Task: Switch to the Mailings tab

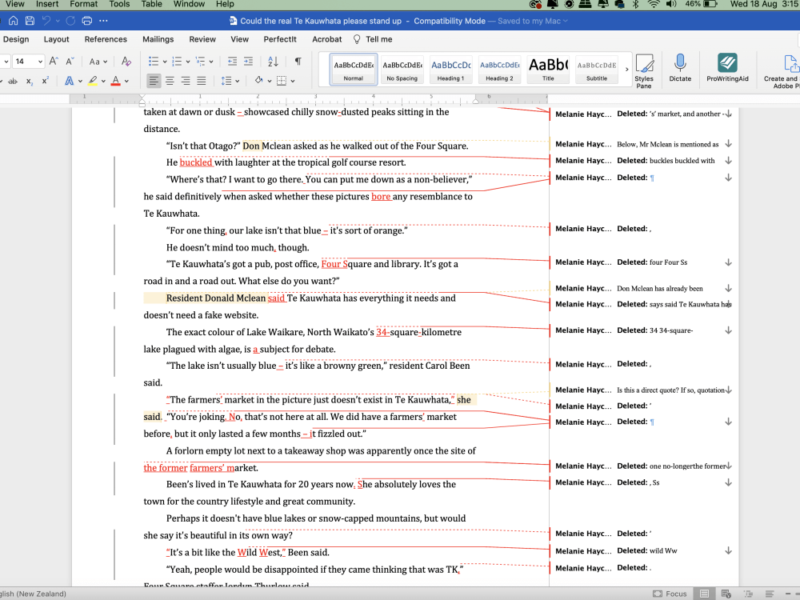Action: 158,39
